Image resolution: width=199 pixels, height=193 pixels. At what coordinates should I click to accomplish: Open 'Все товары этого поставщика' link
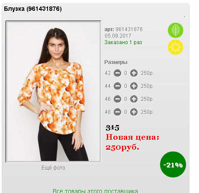click(x=95, y=191)
